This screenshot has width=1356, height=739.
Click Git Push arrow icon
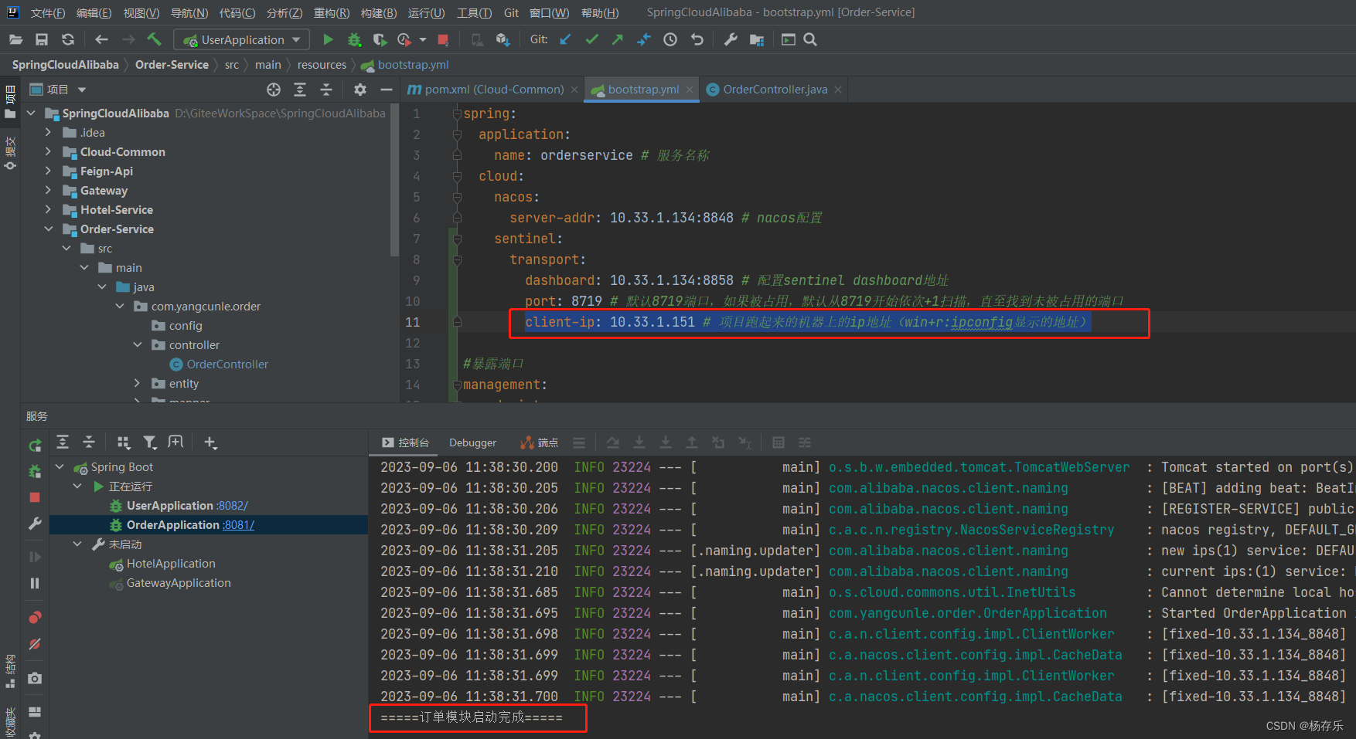click(617, 39)
